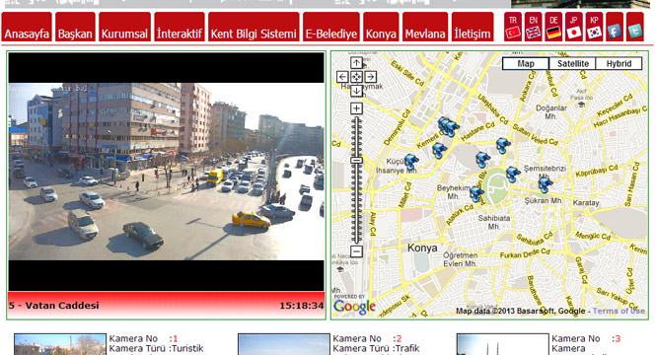Select camera marker near Şemsitebrizi Mh.
This screenshot has height=355, width=655.
point(545,184)
